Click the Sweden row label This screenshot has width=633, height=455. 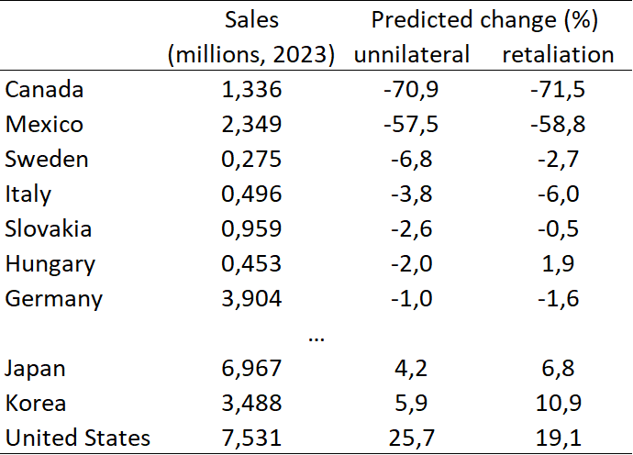[47, 159]
